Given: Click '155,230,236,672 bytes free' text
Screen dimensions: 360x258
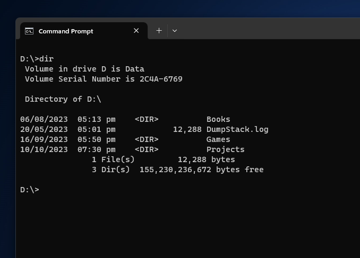Looking at the screenshot, I should [x=201, y=170].
